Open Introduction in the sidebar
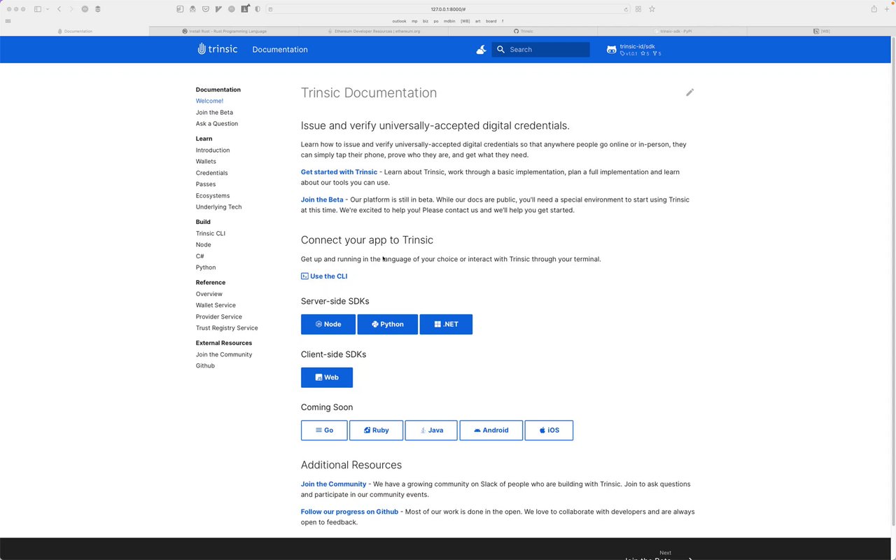896x560 pixels. pos(213,150)
